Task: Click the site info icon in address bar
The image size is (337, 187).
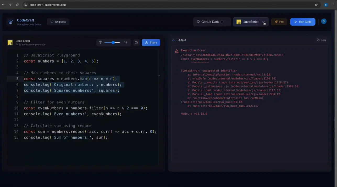Action: coord(25,5)
